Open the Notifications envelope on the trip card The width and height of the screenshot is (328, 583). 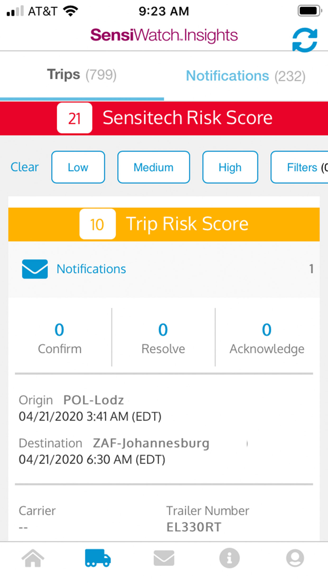pos(35,269)
